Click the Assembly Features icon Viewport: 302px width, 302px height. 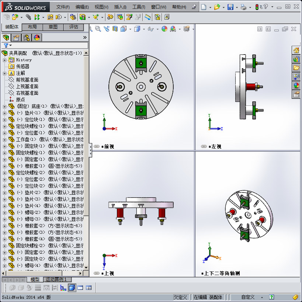tap(83, 17)
